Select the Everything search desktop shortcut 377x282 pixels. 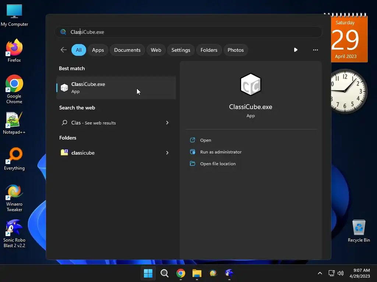point(14,159)
